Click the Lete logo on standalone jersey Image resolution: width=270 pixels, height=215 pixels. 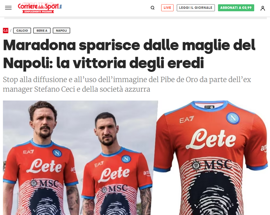[x=211, y=139]
